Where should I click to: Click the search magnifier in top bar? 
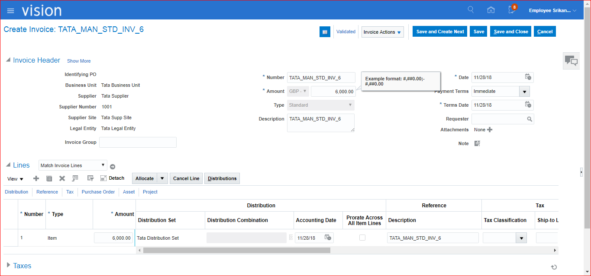[x=471, y=10]
